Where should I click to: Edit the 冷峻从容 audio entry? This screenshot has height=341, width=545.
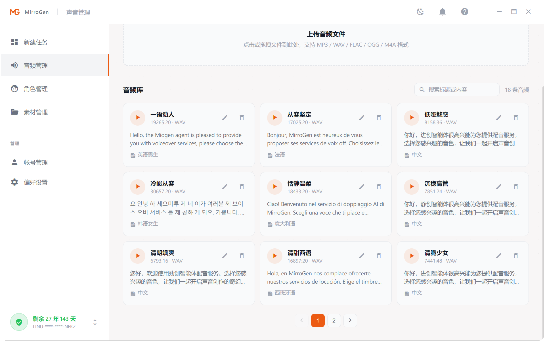pos(225,187)
